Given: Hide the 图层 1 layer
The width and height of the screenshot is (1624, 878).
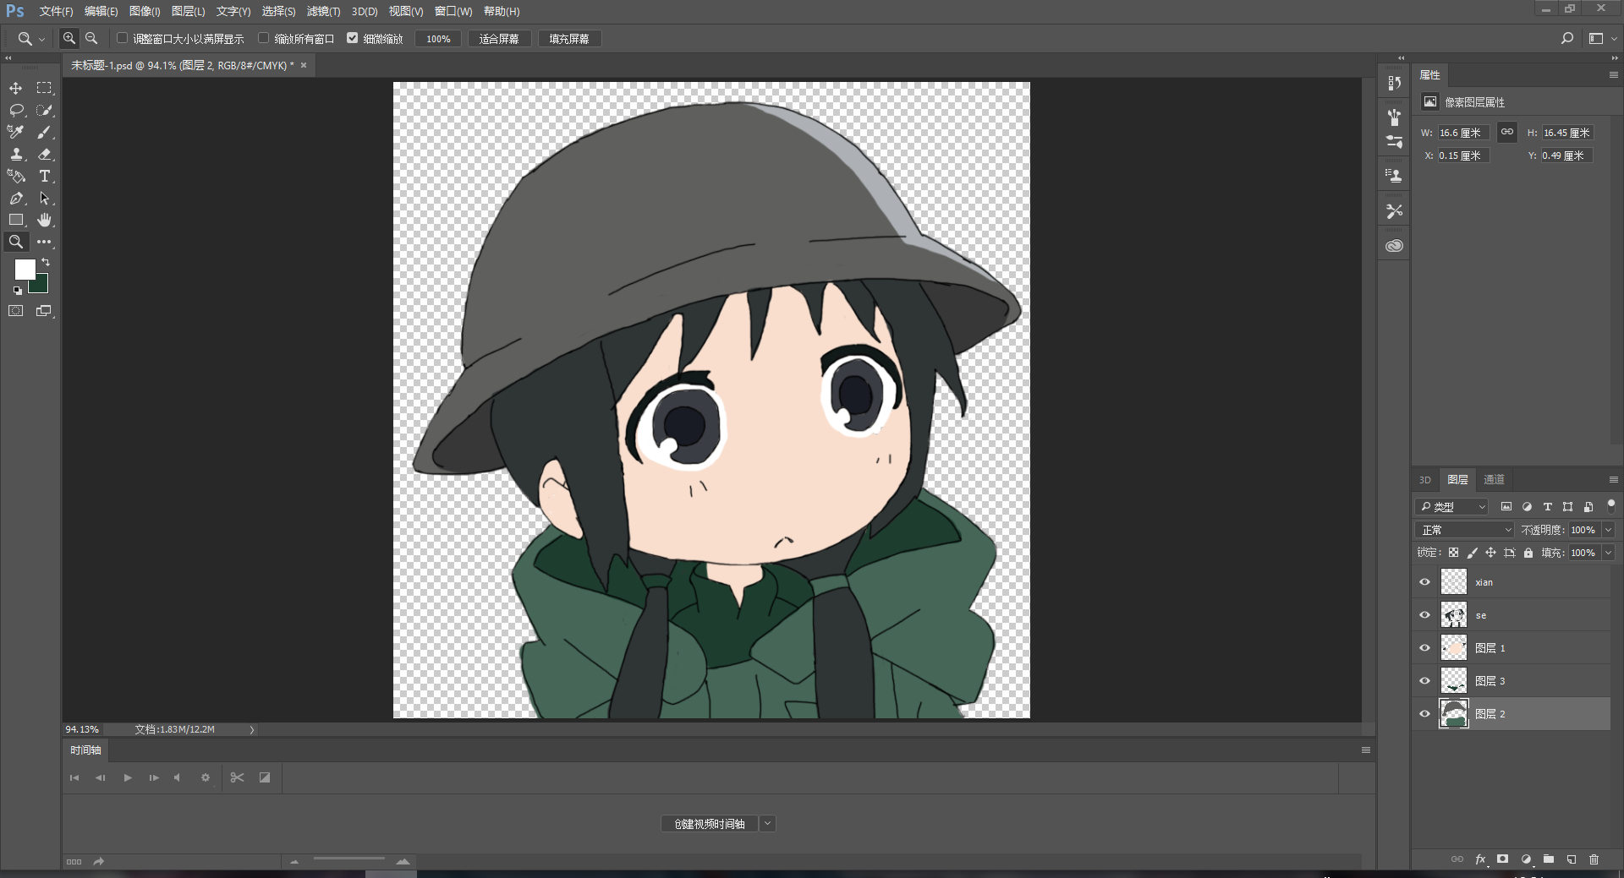Looking at the screenshot, I should point(1424,648).
